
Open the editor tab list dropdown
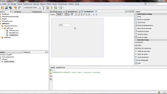(x=130, y=11)
